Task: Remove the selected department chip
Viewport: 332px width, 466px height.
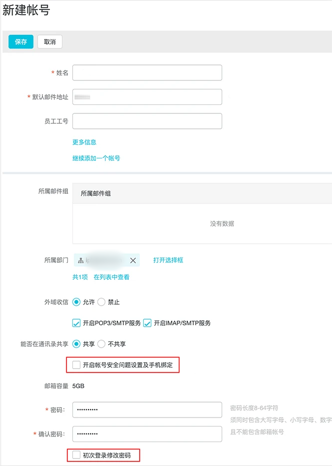Action: coord(133,260)
